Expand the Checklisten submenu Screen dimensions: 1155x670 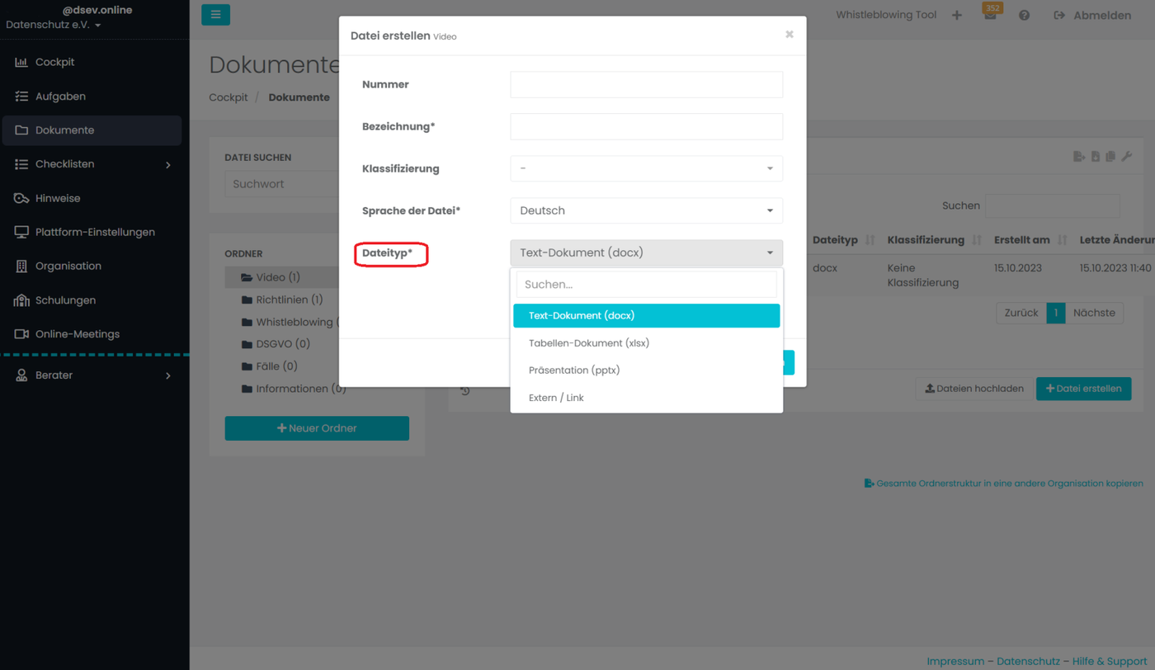tap(168, 165)
